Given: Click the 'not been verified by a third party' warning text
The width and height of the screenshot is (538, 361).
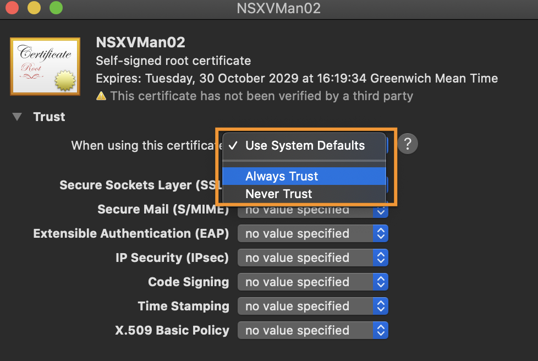Looking at the screenshot, I should 261,96.
